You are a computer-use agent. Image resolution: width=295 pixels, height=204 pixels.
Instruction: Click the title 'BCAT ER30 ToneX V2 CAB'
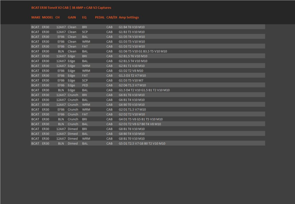50,8
